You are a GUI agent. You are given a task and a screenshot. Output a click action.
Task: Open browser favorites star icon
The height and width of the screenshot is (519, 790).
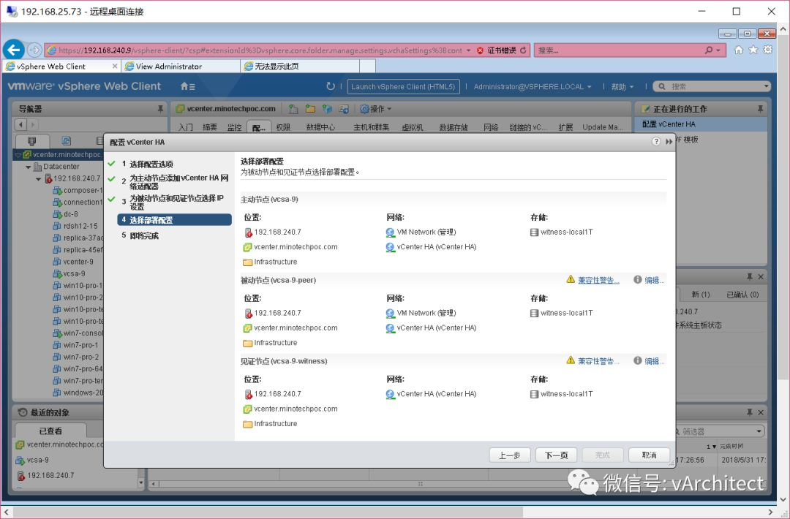point(753,50)
